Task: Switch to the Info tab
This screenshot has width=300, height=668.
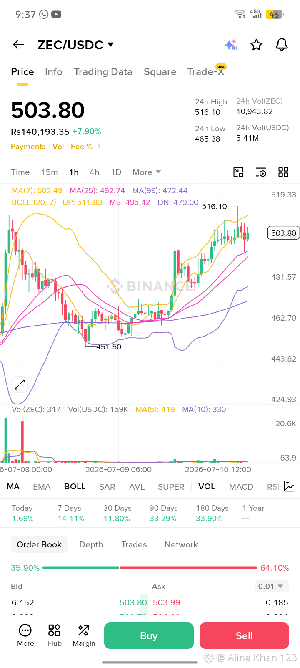Action: coord(54,72)
